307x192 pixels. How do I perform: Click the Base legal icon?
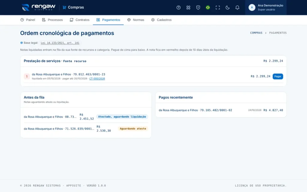(x=22, y=43)
